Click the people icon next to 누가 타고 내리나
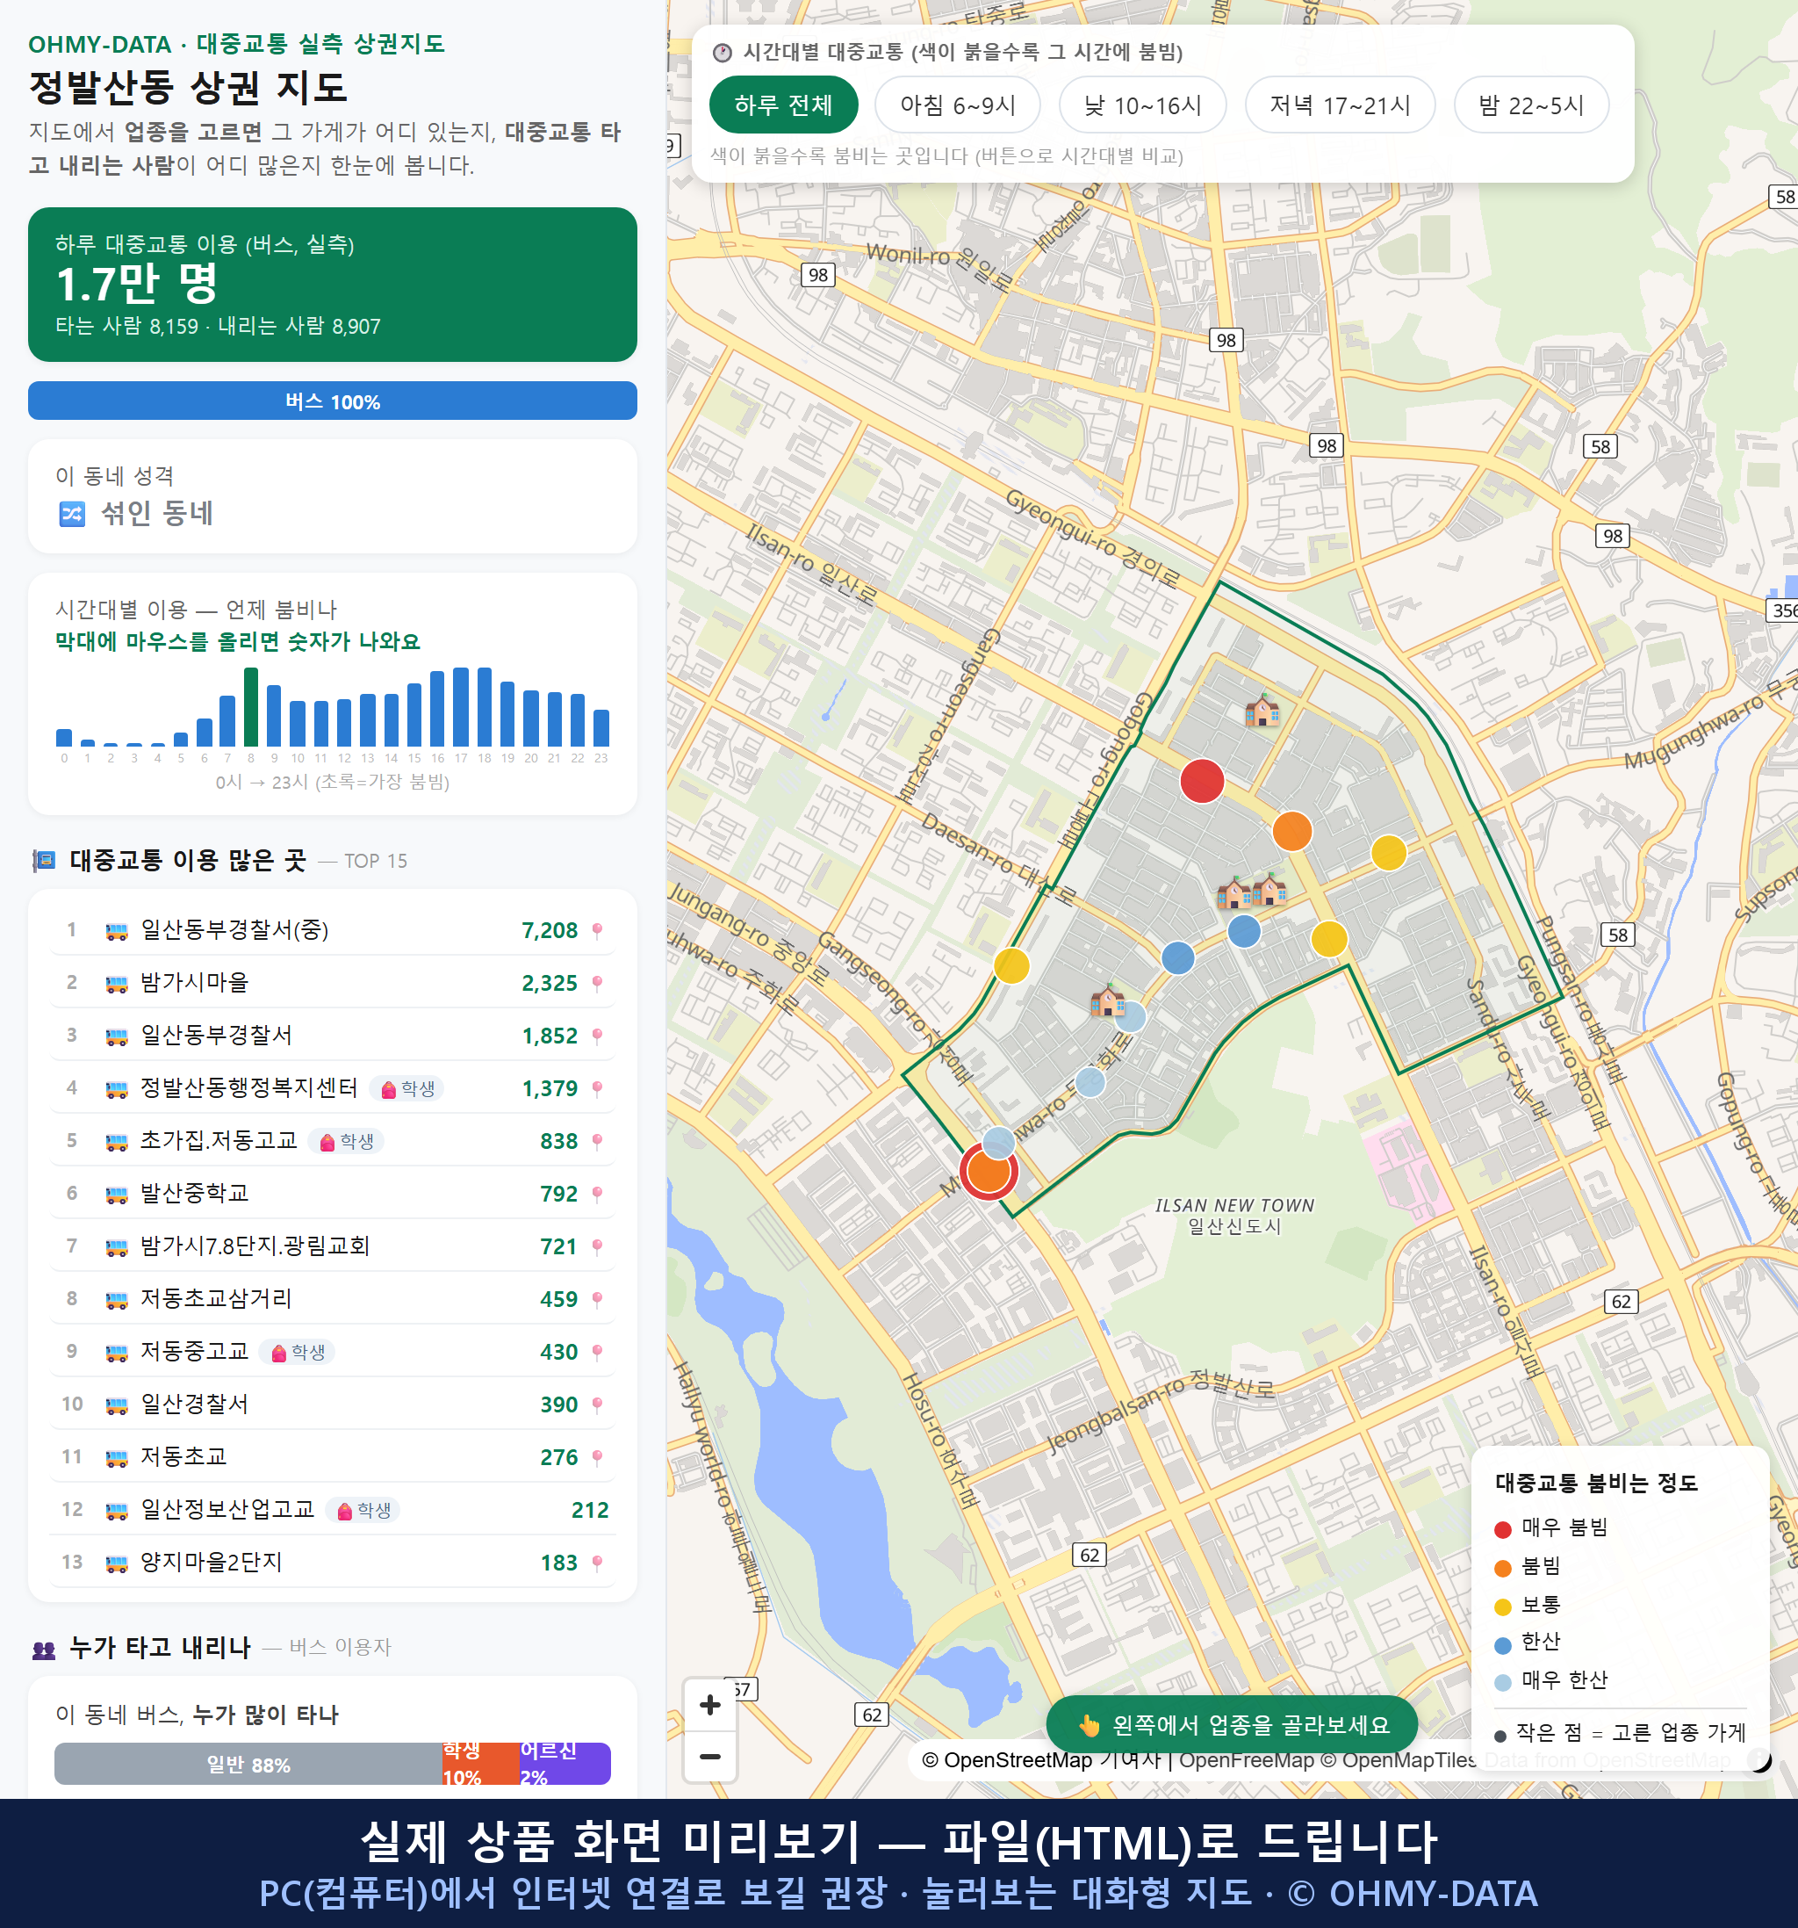This screenshot has height=1928, width=1798. click(45, 1649)
